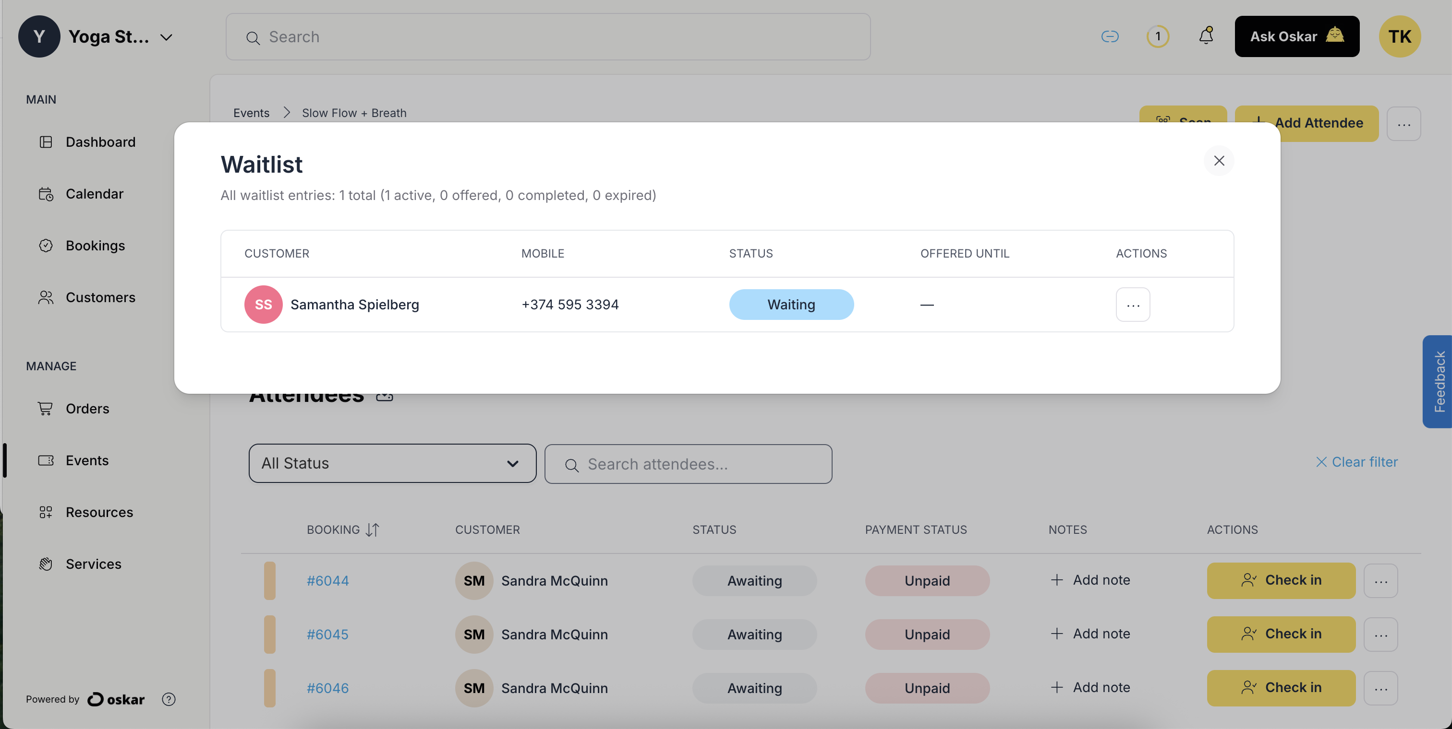Screen dimensions: 1452x729
Task: Click the blue link icon in header
Action: pos(1109,36)
